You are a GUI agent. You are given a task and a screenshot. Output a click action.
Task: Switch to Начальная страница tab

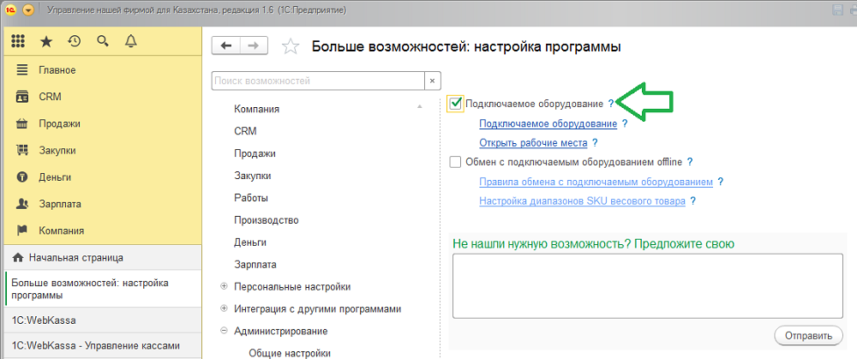click(104, 257)
